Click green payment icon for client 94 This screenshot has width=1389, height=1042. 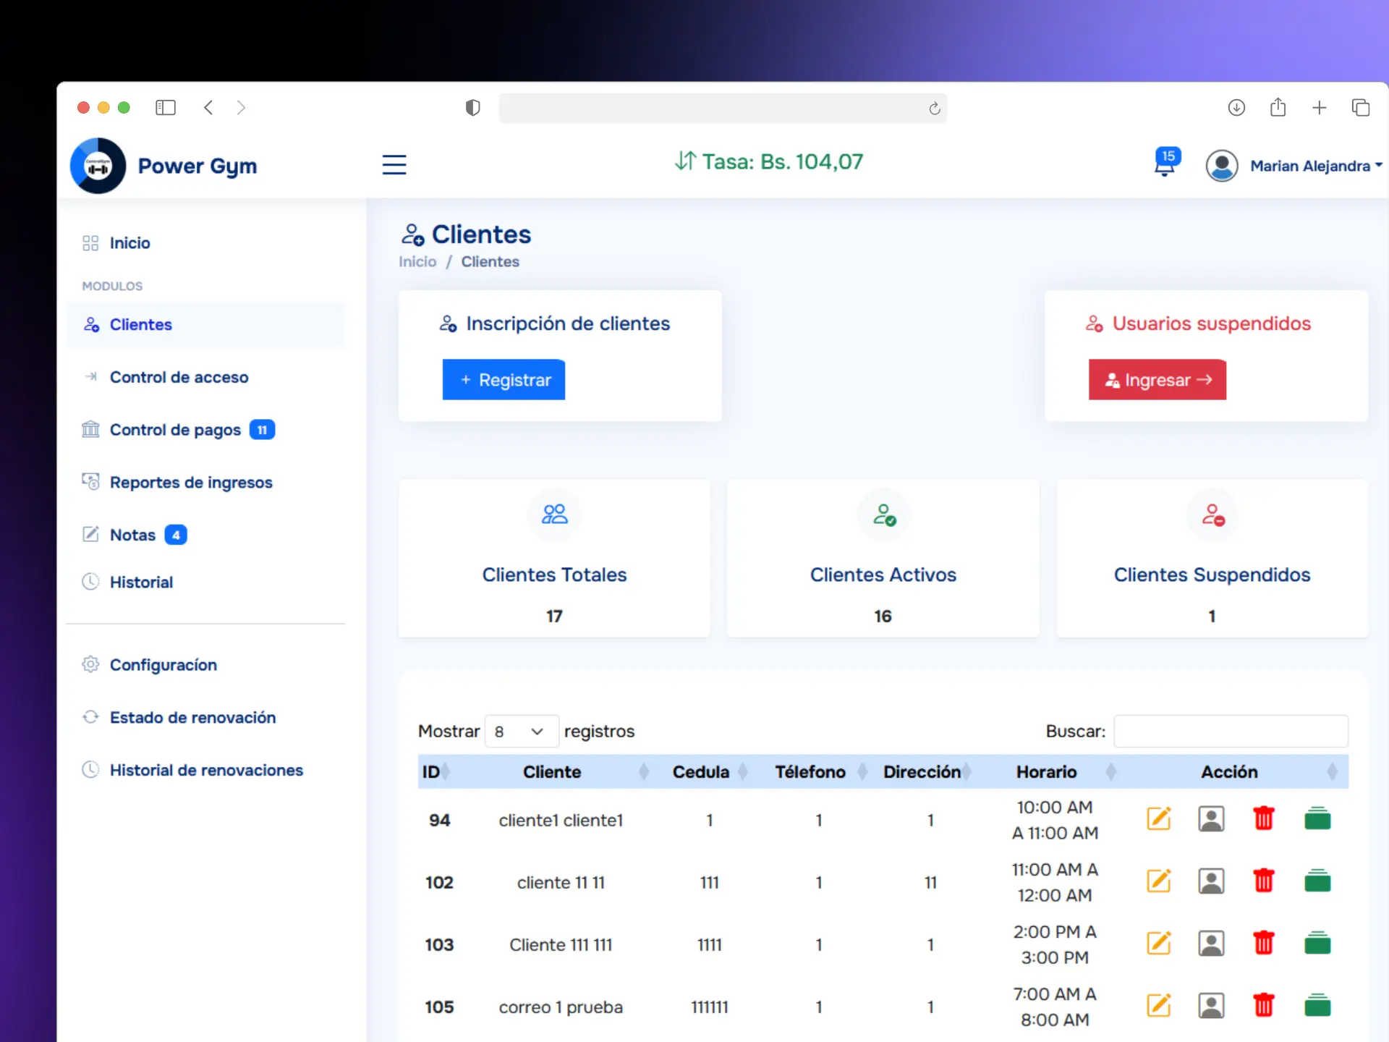coord(1317,819)
